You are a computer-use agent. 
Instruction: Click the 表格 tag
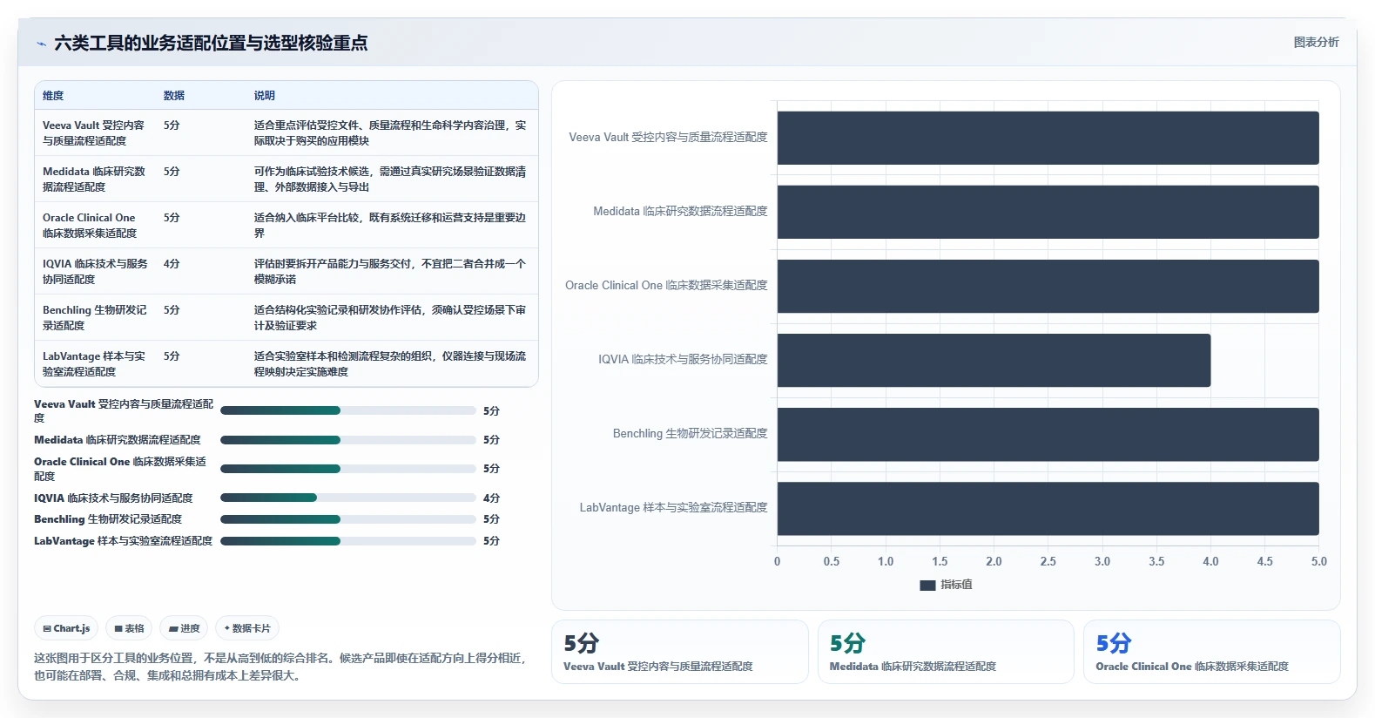click(x=129, y=628)
